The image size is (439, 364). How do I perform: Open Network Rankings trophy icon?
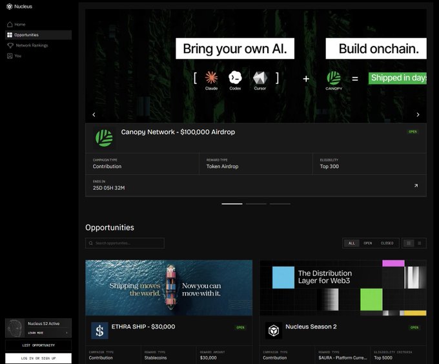(x=10, y=45)
